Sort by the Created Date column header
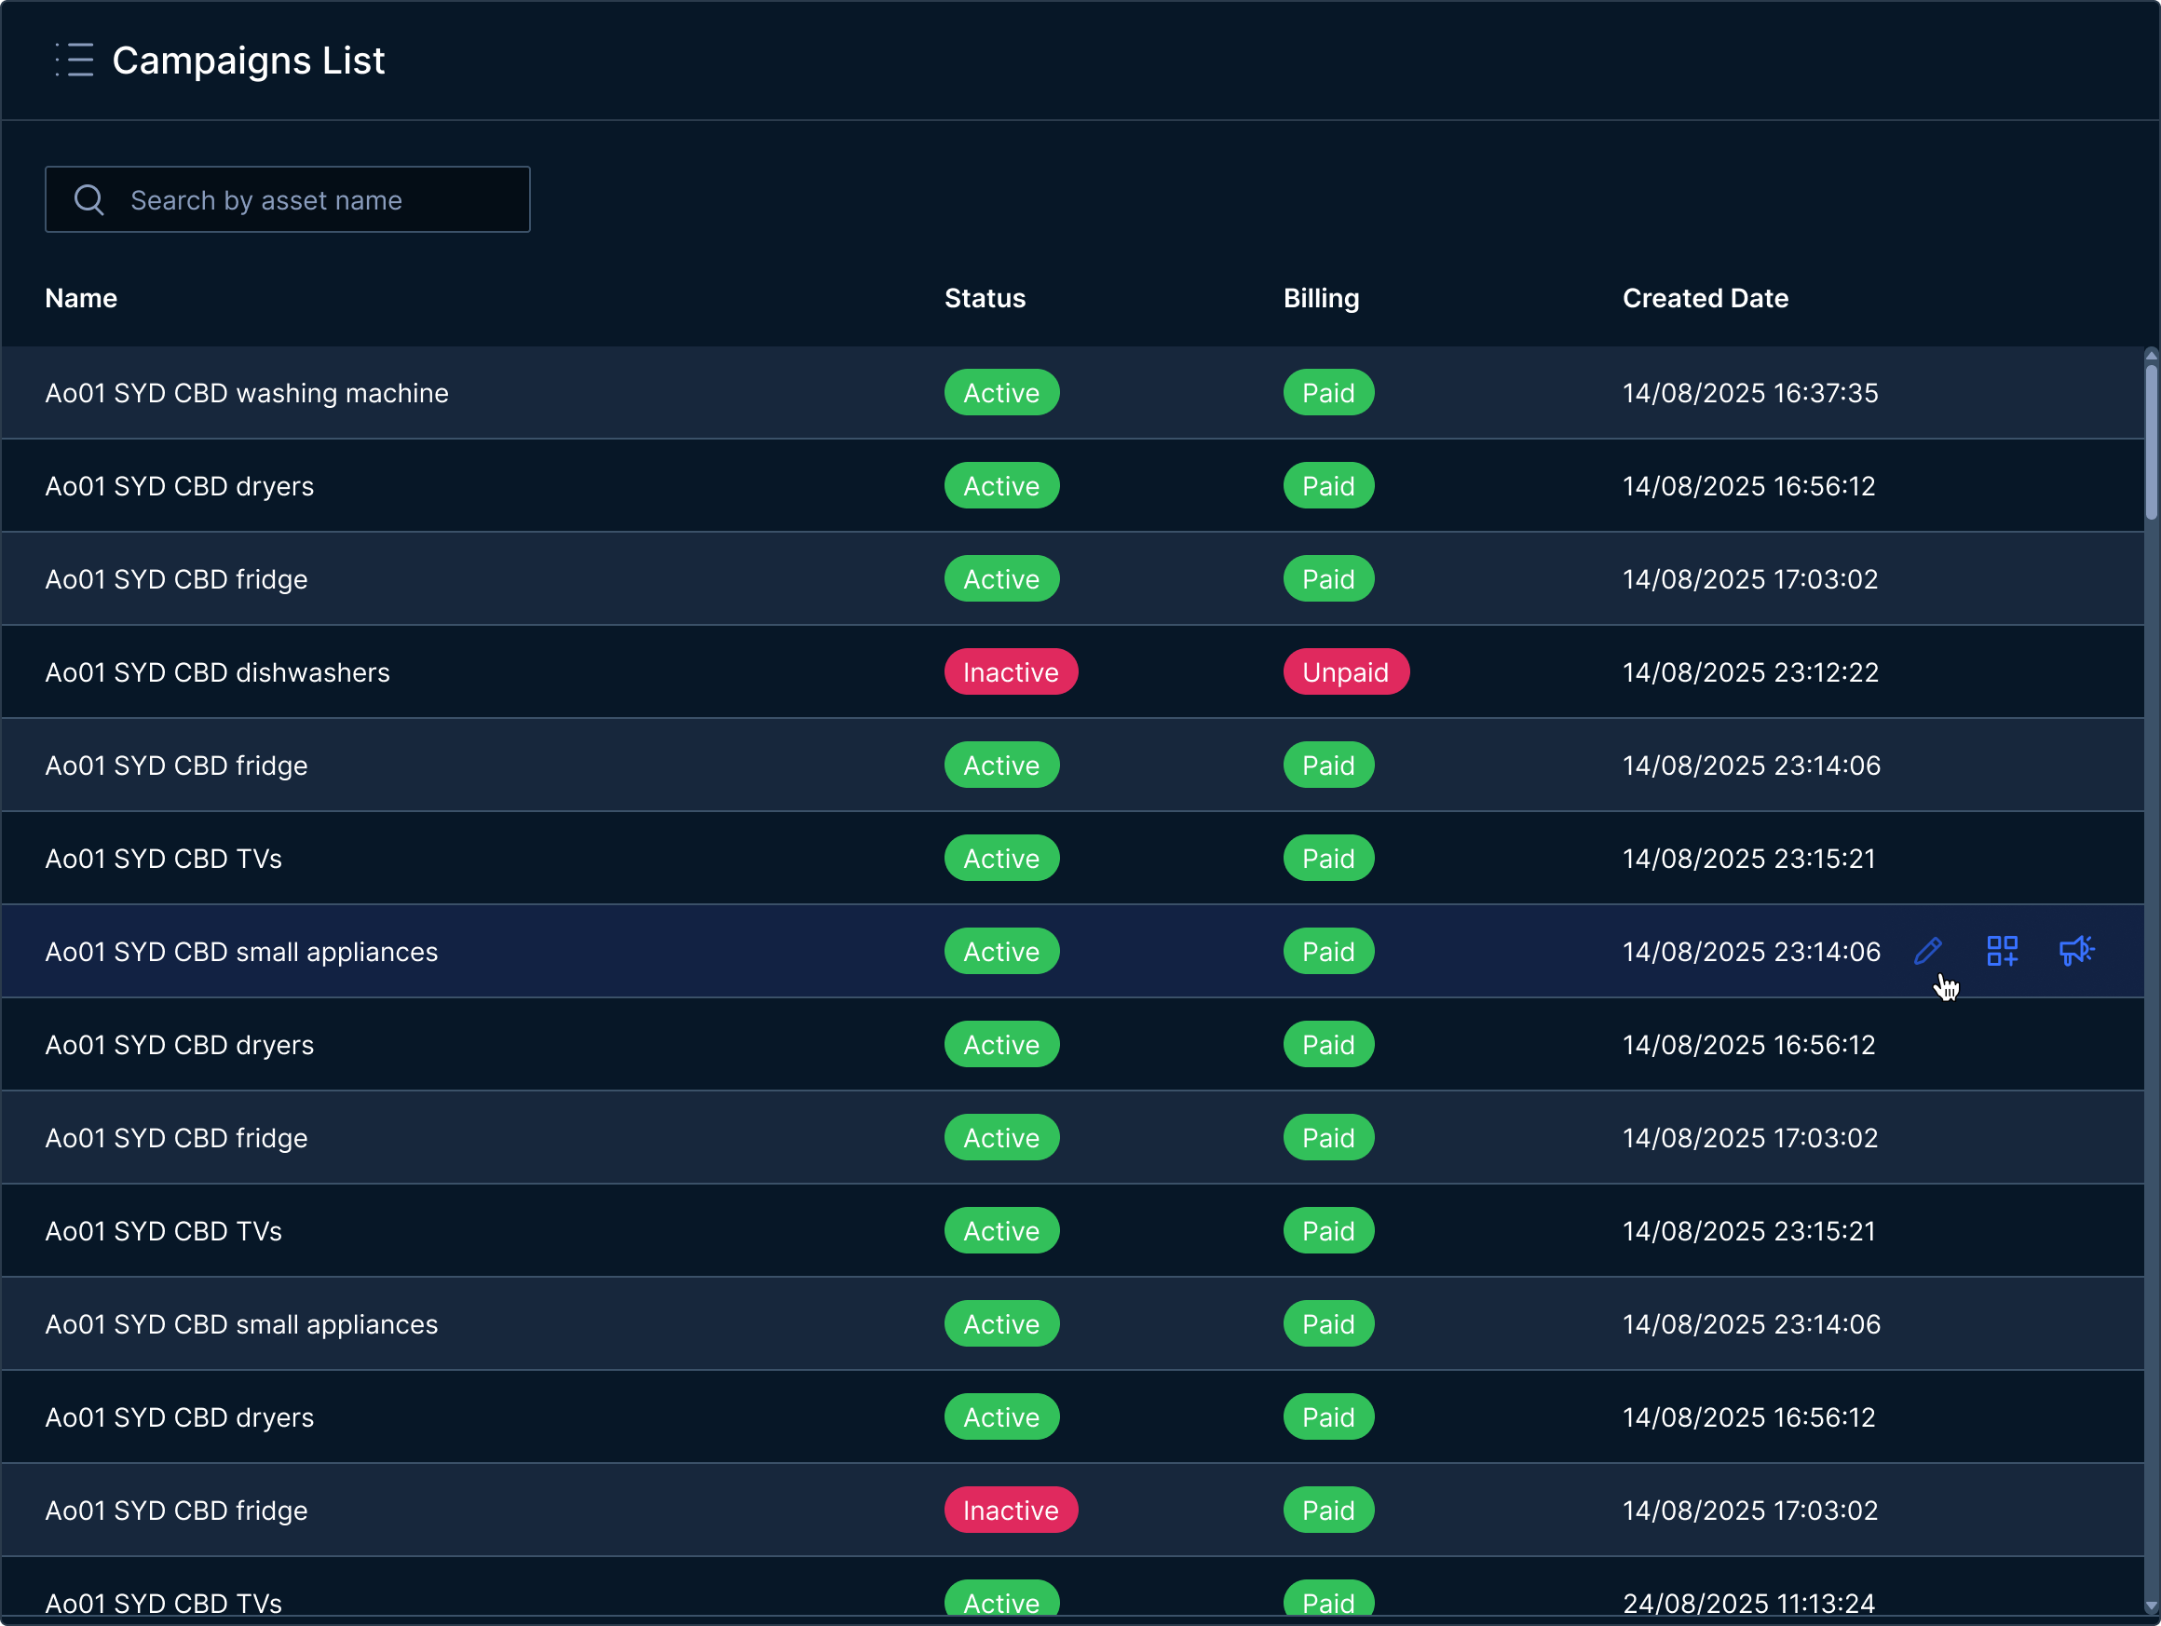This screenshot has height=1626, width=2161. click(1706, 298)
